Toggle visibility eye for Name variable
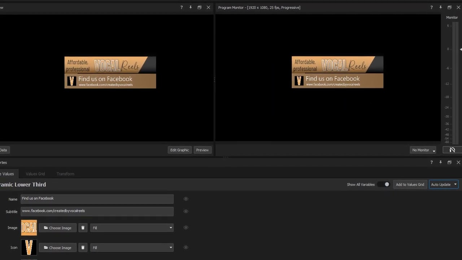Screen dimensions: 462x260 tap(186, 199)
